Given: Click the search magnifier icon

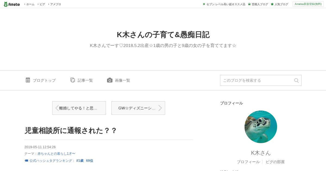Looking at the screenshot, I should pos(296,80).
